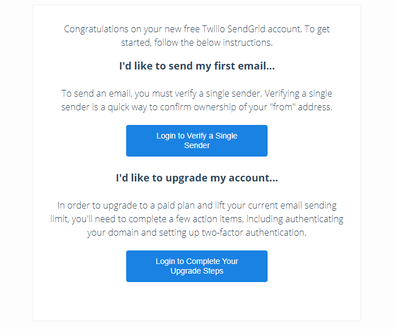Click the Congratulations intro paragraph
The image size is (396, 329).
pyautogui.click(x=197, y=36)
